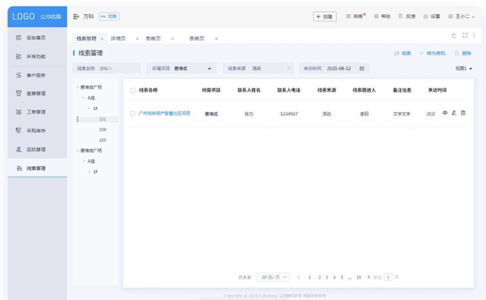The width and height of the screenshot is (486, 300).
Task: Open 工单管理 in the left sidebar
Action: (37, 112)
